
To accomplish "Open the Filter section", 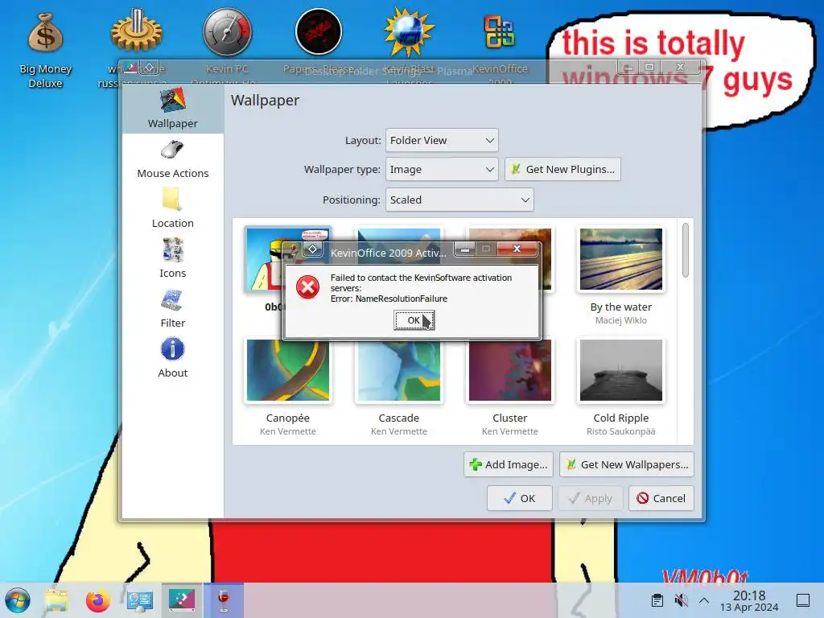I will click(x=173, y=308).
